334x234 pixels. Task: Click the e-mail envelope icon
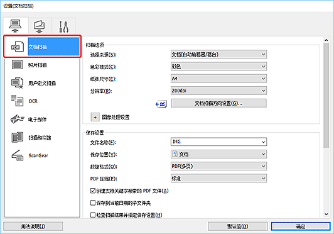[17, 119]
